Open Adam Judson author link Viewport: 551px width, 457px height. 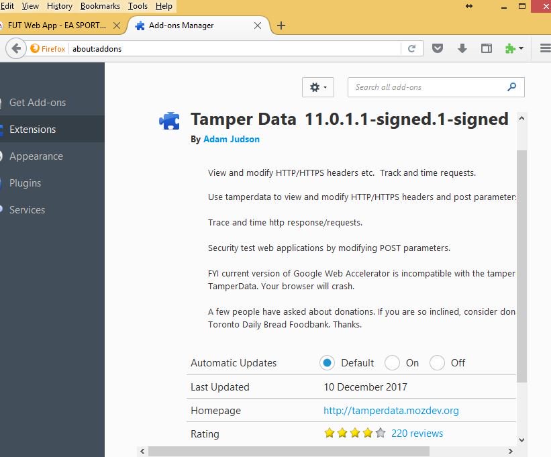point(232,139)
